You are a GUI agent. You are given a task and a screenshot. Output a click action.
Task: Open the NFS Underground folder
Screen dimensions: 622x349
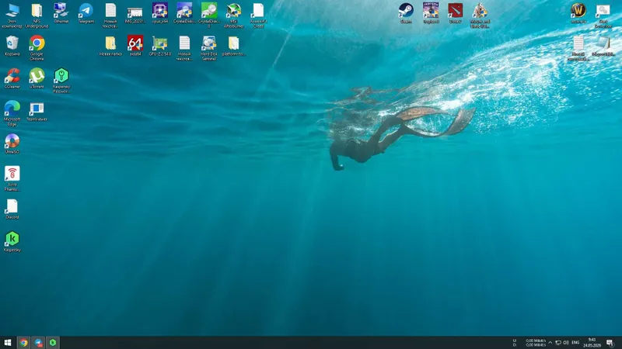(x=37, y=15)
